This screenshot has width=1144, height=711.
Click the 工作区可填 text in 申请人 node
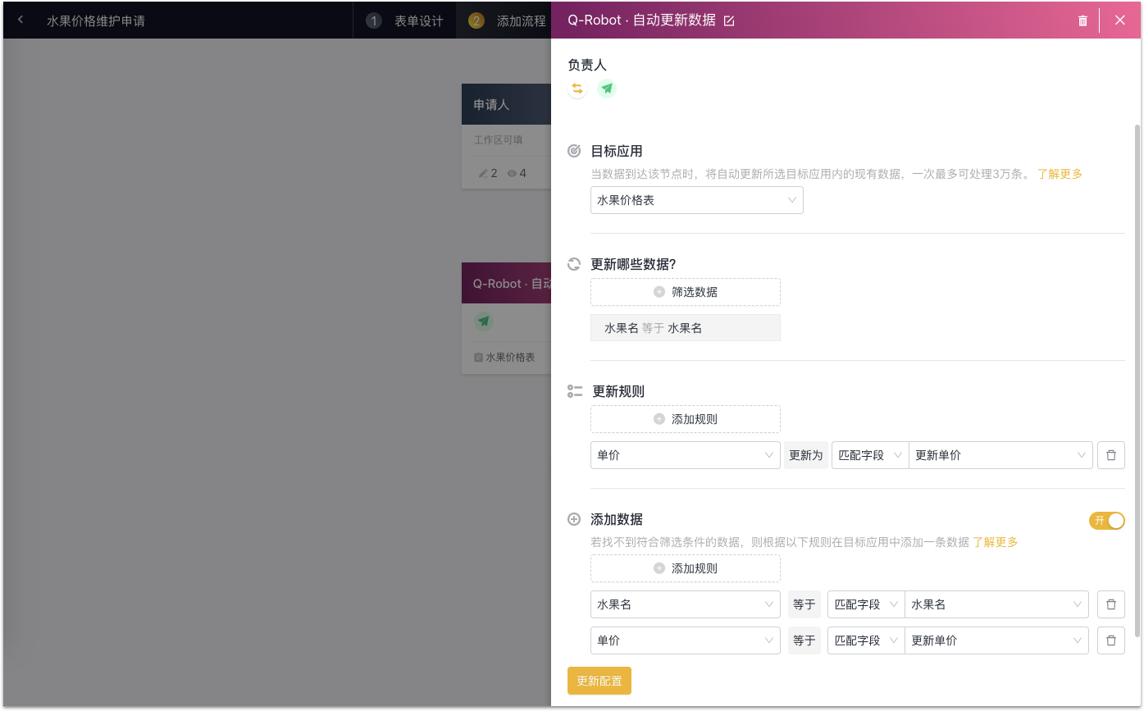point(499,140)
